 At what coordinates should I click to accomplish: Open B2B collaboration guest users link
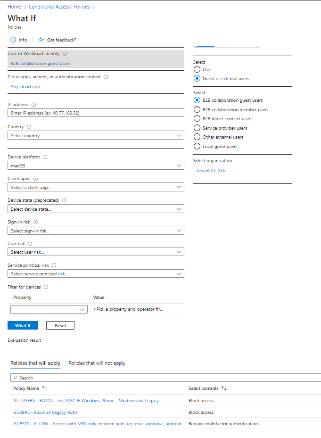click(41, 64)
